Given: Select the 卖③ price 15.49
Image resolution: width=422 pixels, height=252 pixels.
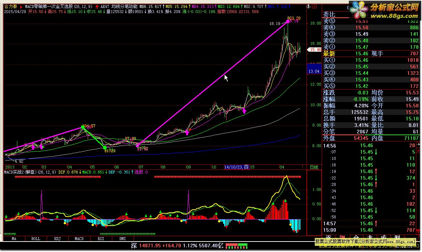Looking at the screenshot, I should click(x=362, y=34).
